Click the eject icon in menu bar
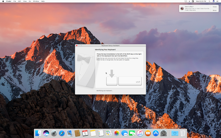 (x=189, y=1)
